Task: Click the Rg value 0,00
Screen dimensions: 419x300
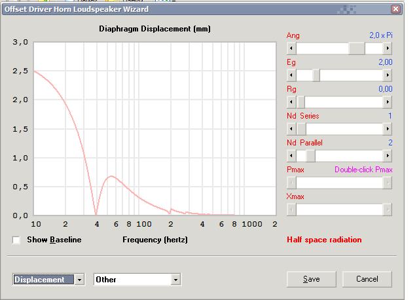Action: [x=386, y=89]
